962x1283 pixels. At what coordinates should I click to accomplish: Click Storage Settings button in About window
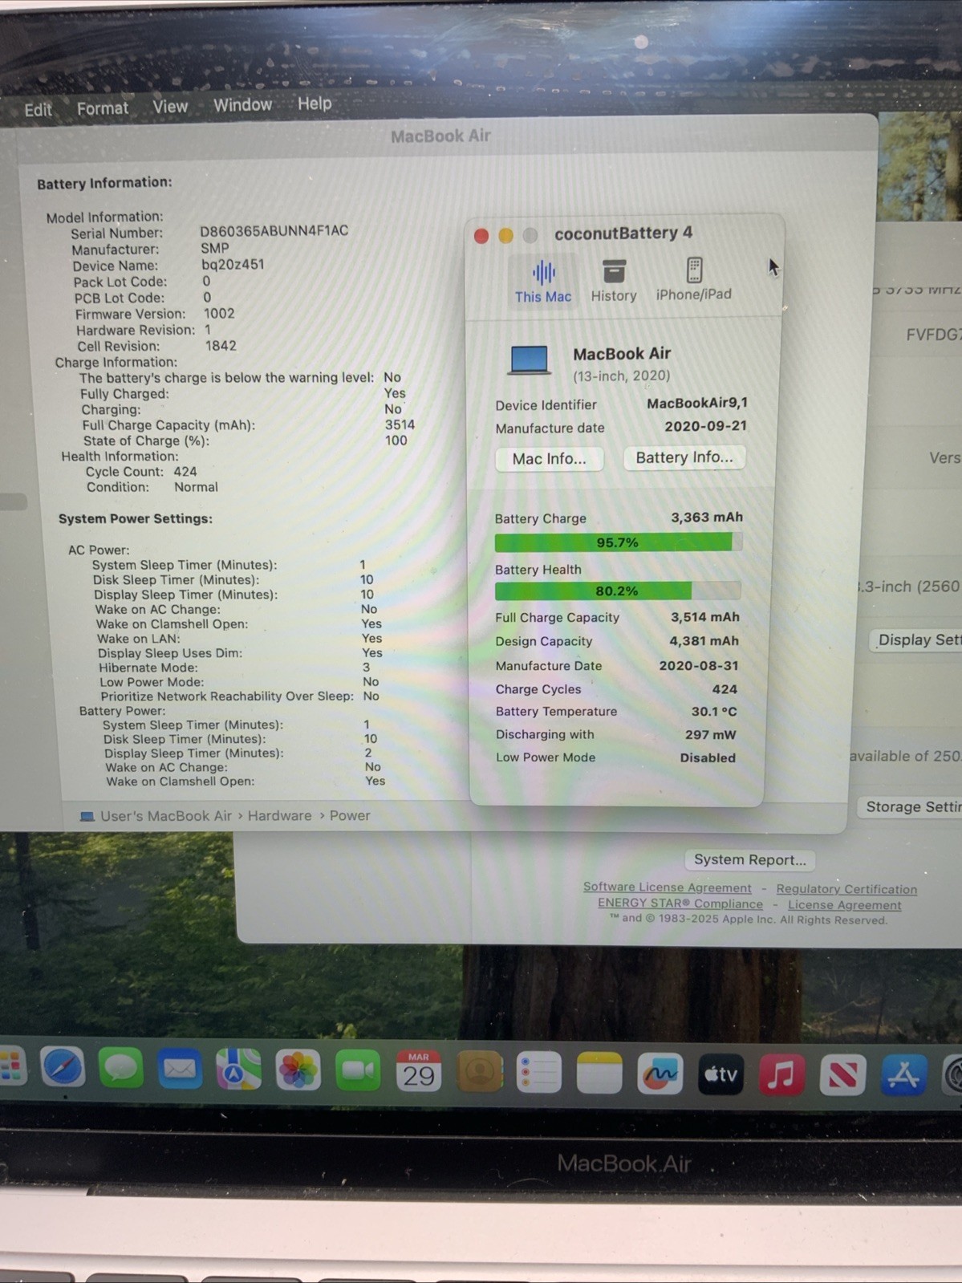pos(911,806)
